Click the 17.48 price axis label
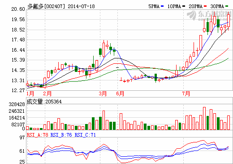Screen dimensions: 233x164 [18, 40]
